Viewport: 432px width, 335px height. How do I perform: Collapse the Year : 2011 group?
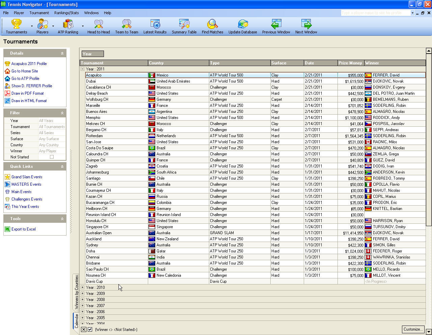click(82, 69)
